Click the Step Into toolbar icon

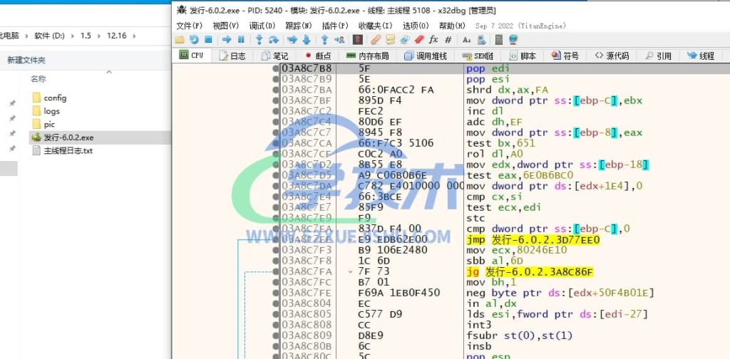259,40
